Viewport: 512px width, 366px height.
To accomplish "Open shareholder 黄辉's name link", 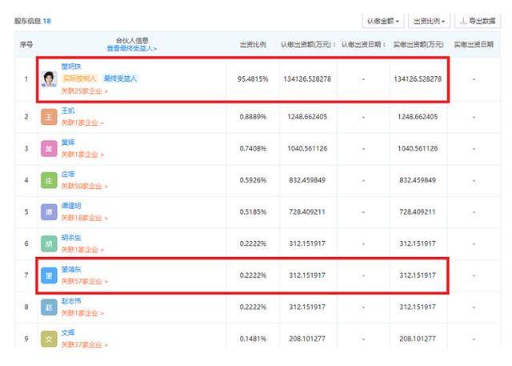I will 68,142.
